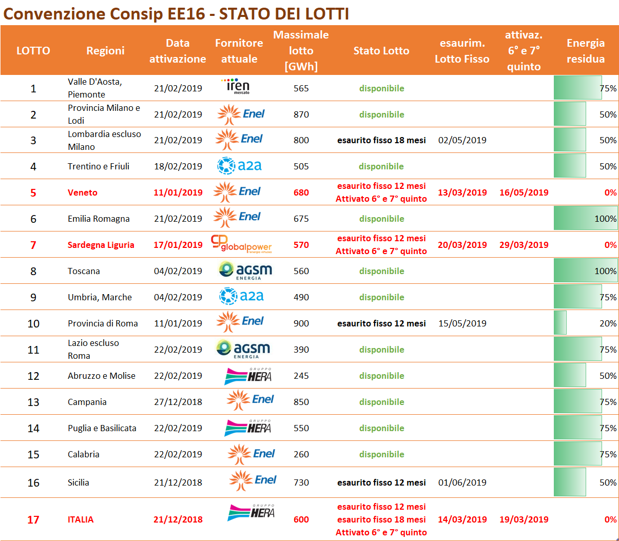Click the Energia residua column header
Screen dimensions: 619x541
586,51
